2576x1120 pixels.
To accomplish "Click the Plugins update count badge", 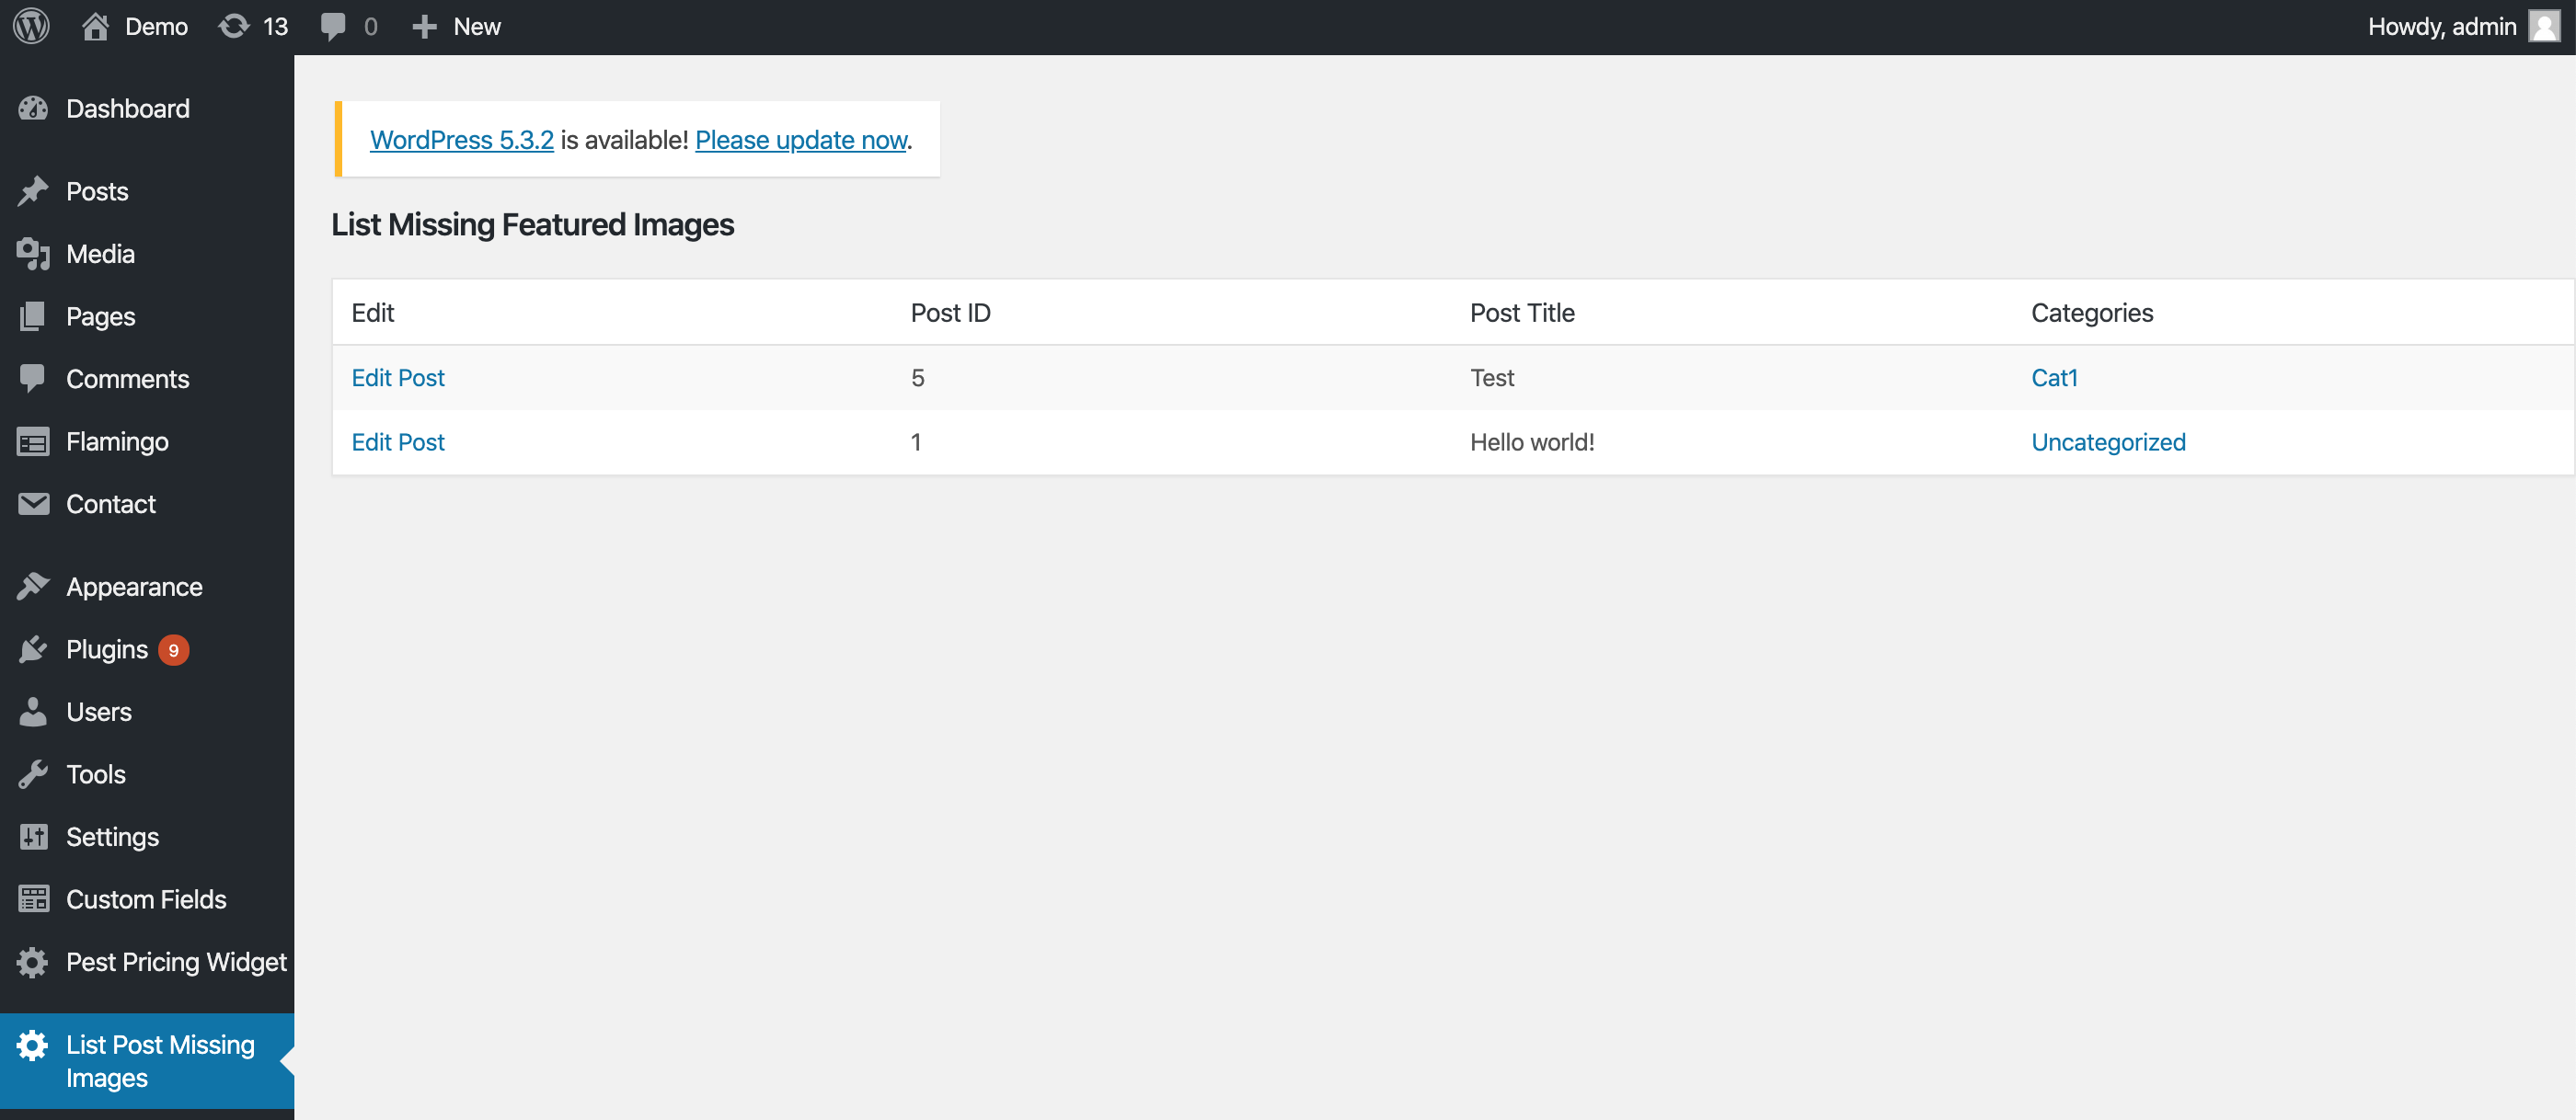I will coord(173,650).
